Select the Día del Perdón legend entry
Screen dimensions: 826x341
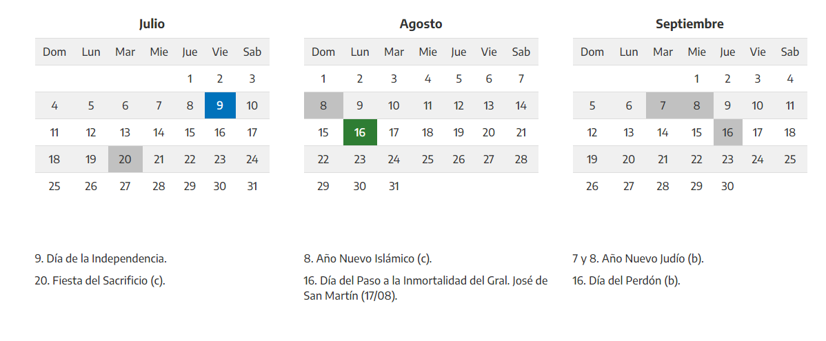[626, 280]
